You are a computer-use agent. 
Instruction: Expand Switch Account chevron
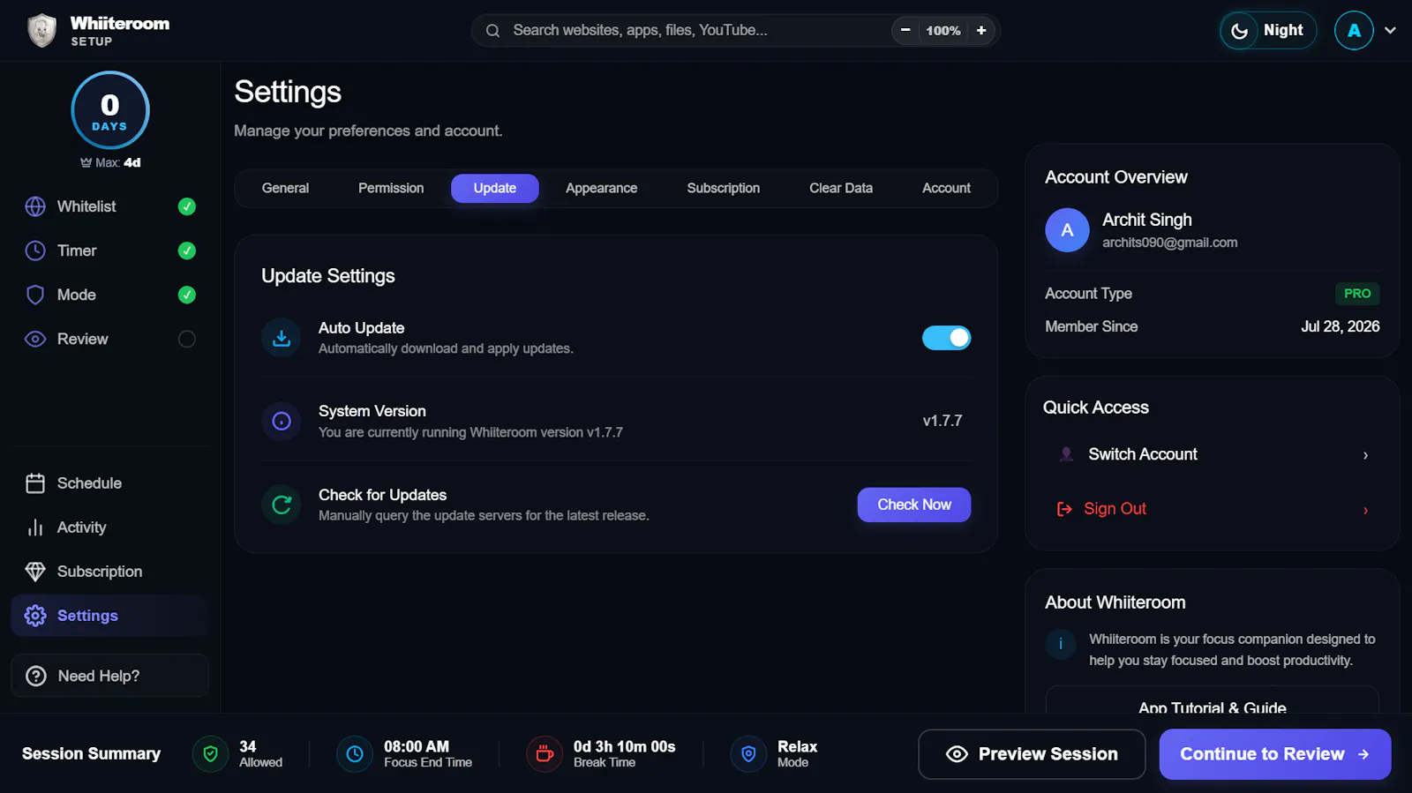pyautogui.click(x=1365, y=455)
